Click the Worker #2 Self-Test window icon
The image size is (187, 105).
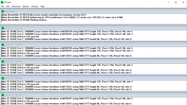(x=3, y=45)
